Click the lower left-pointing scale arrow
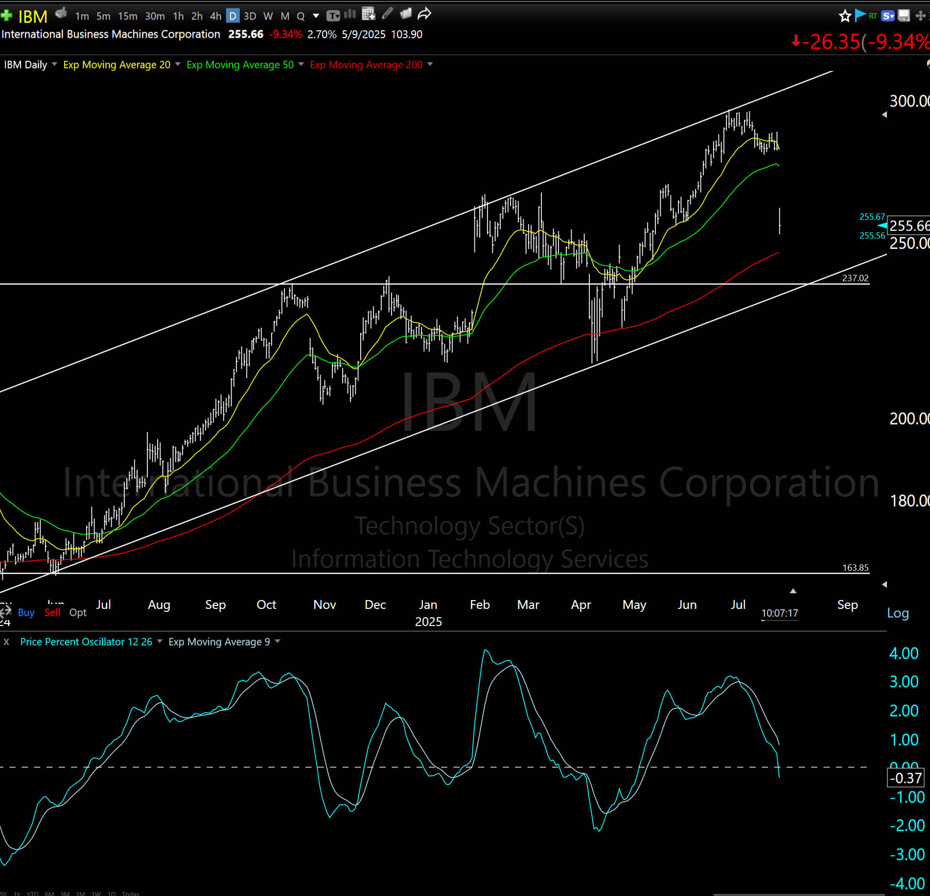This screenshot has height=896, width=930. click(x=884, y=584)
